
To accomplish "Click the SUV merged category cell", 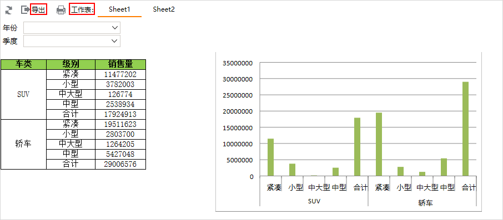I will [24, 94].
